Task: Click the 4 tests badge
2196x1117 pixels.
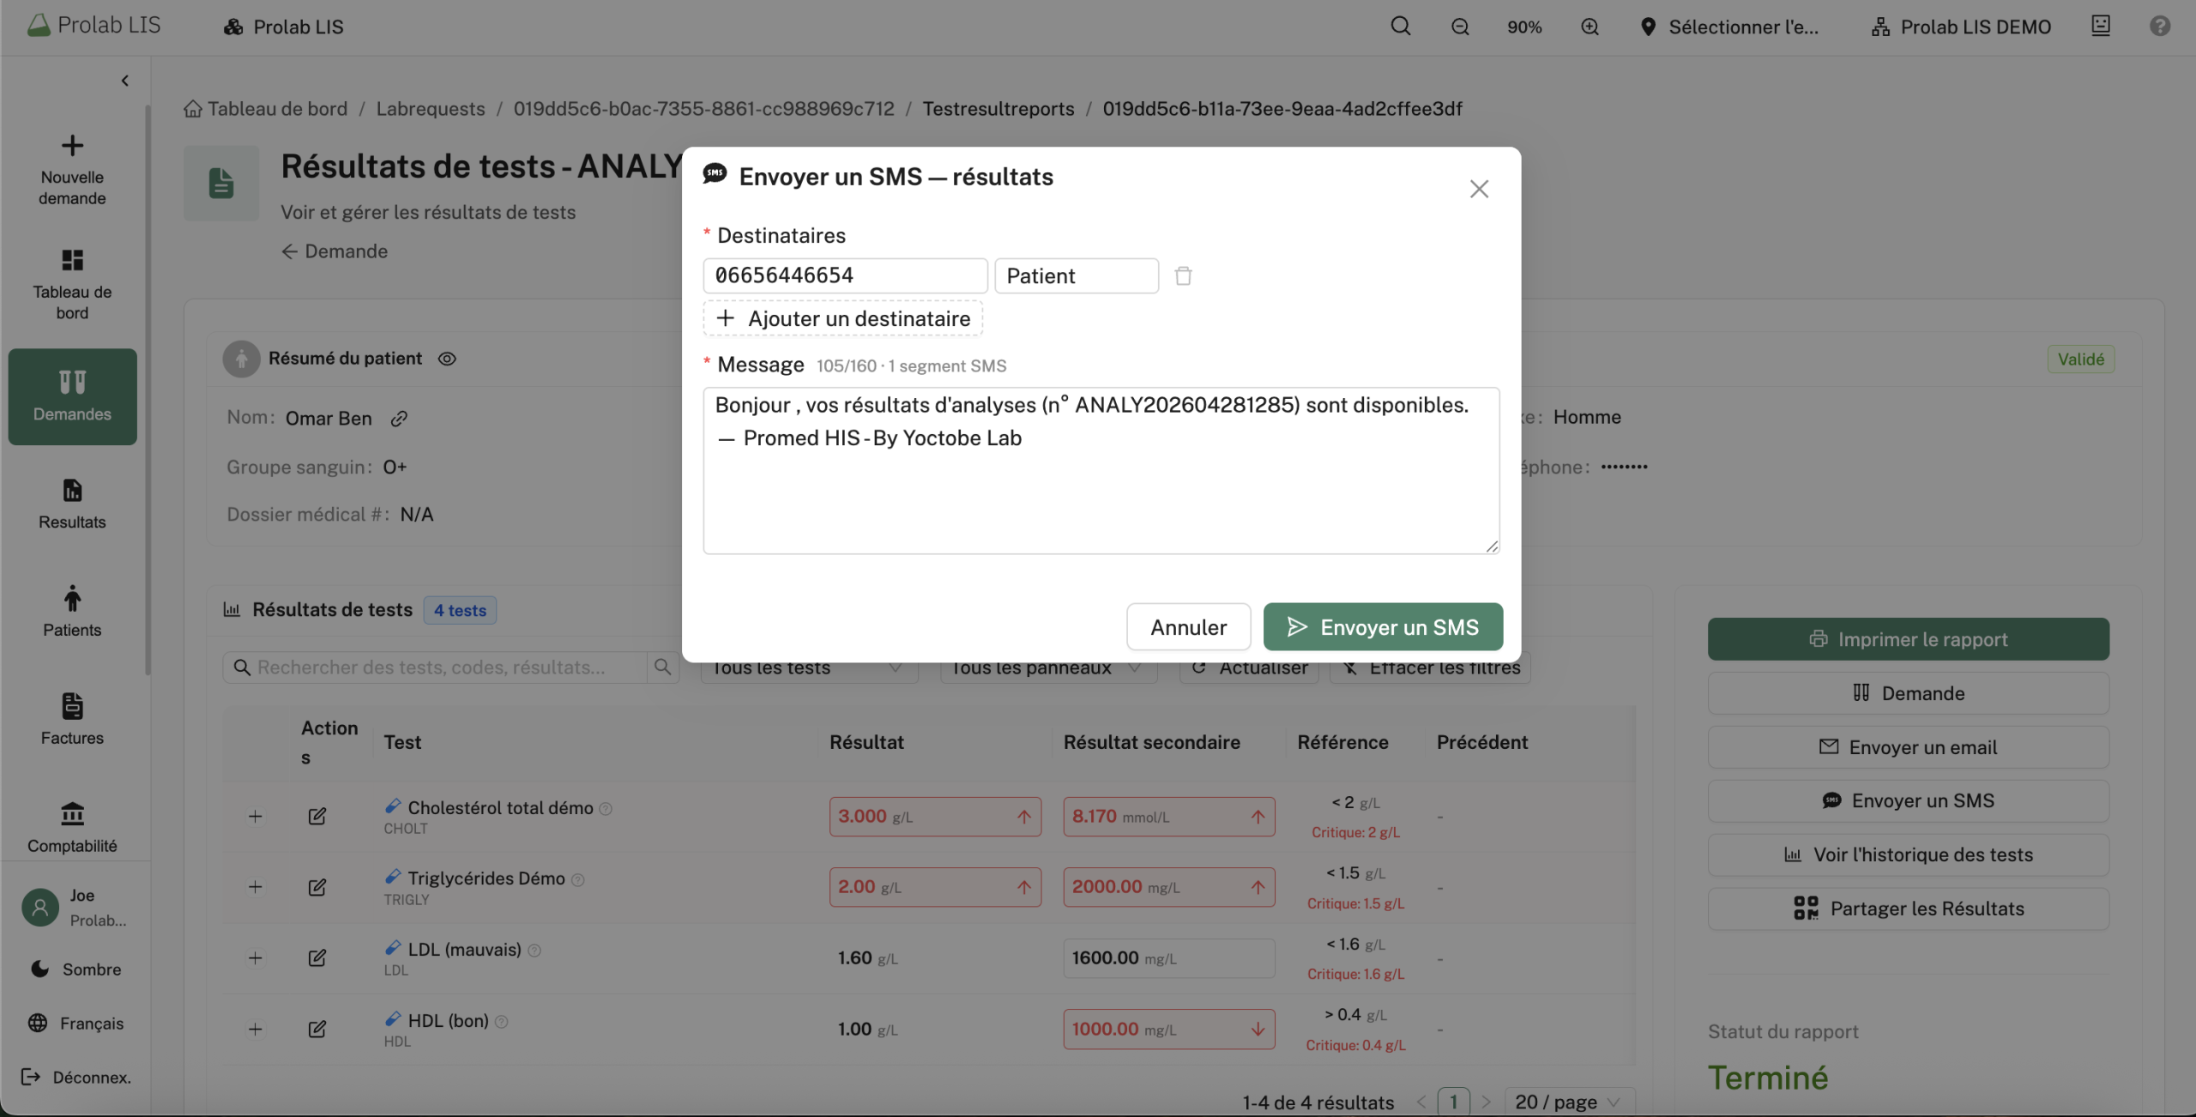Action: [460, 611]
